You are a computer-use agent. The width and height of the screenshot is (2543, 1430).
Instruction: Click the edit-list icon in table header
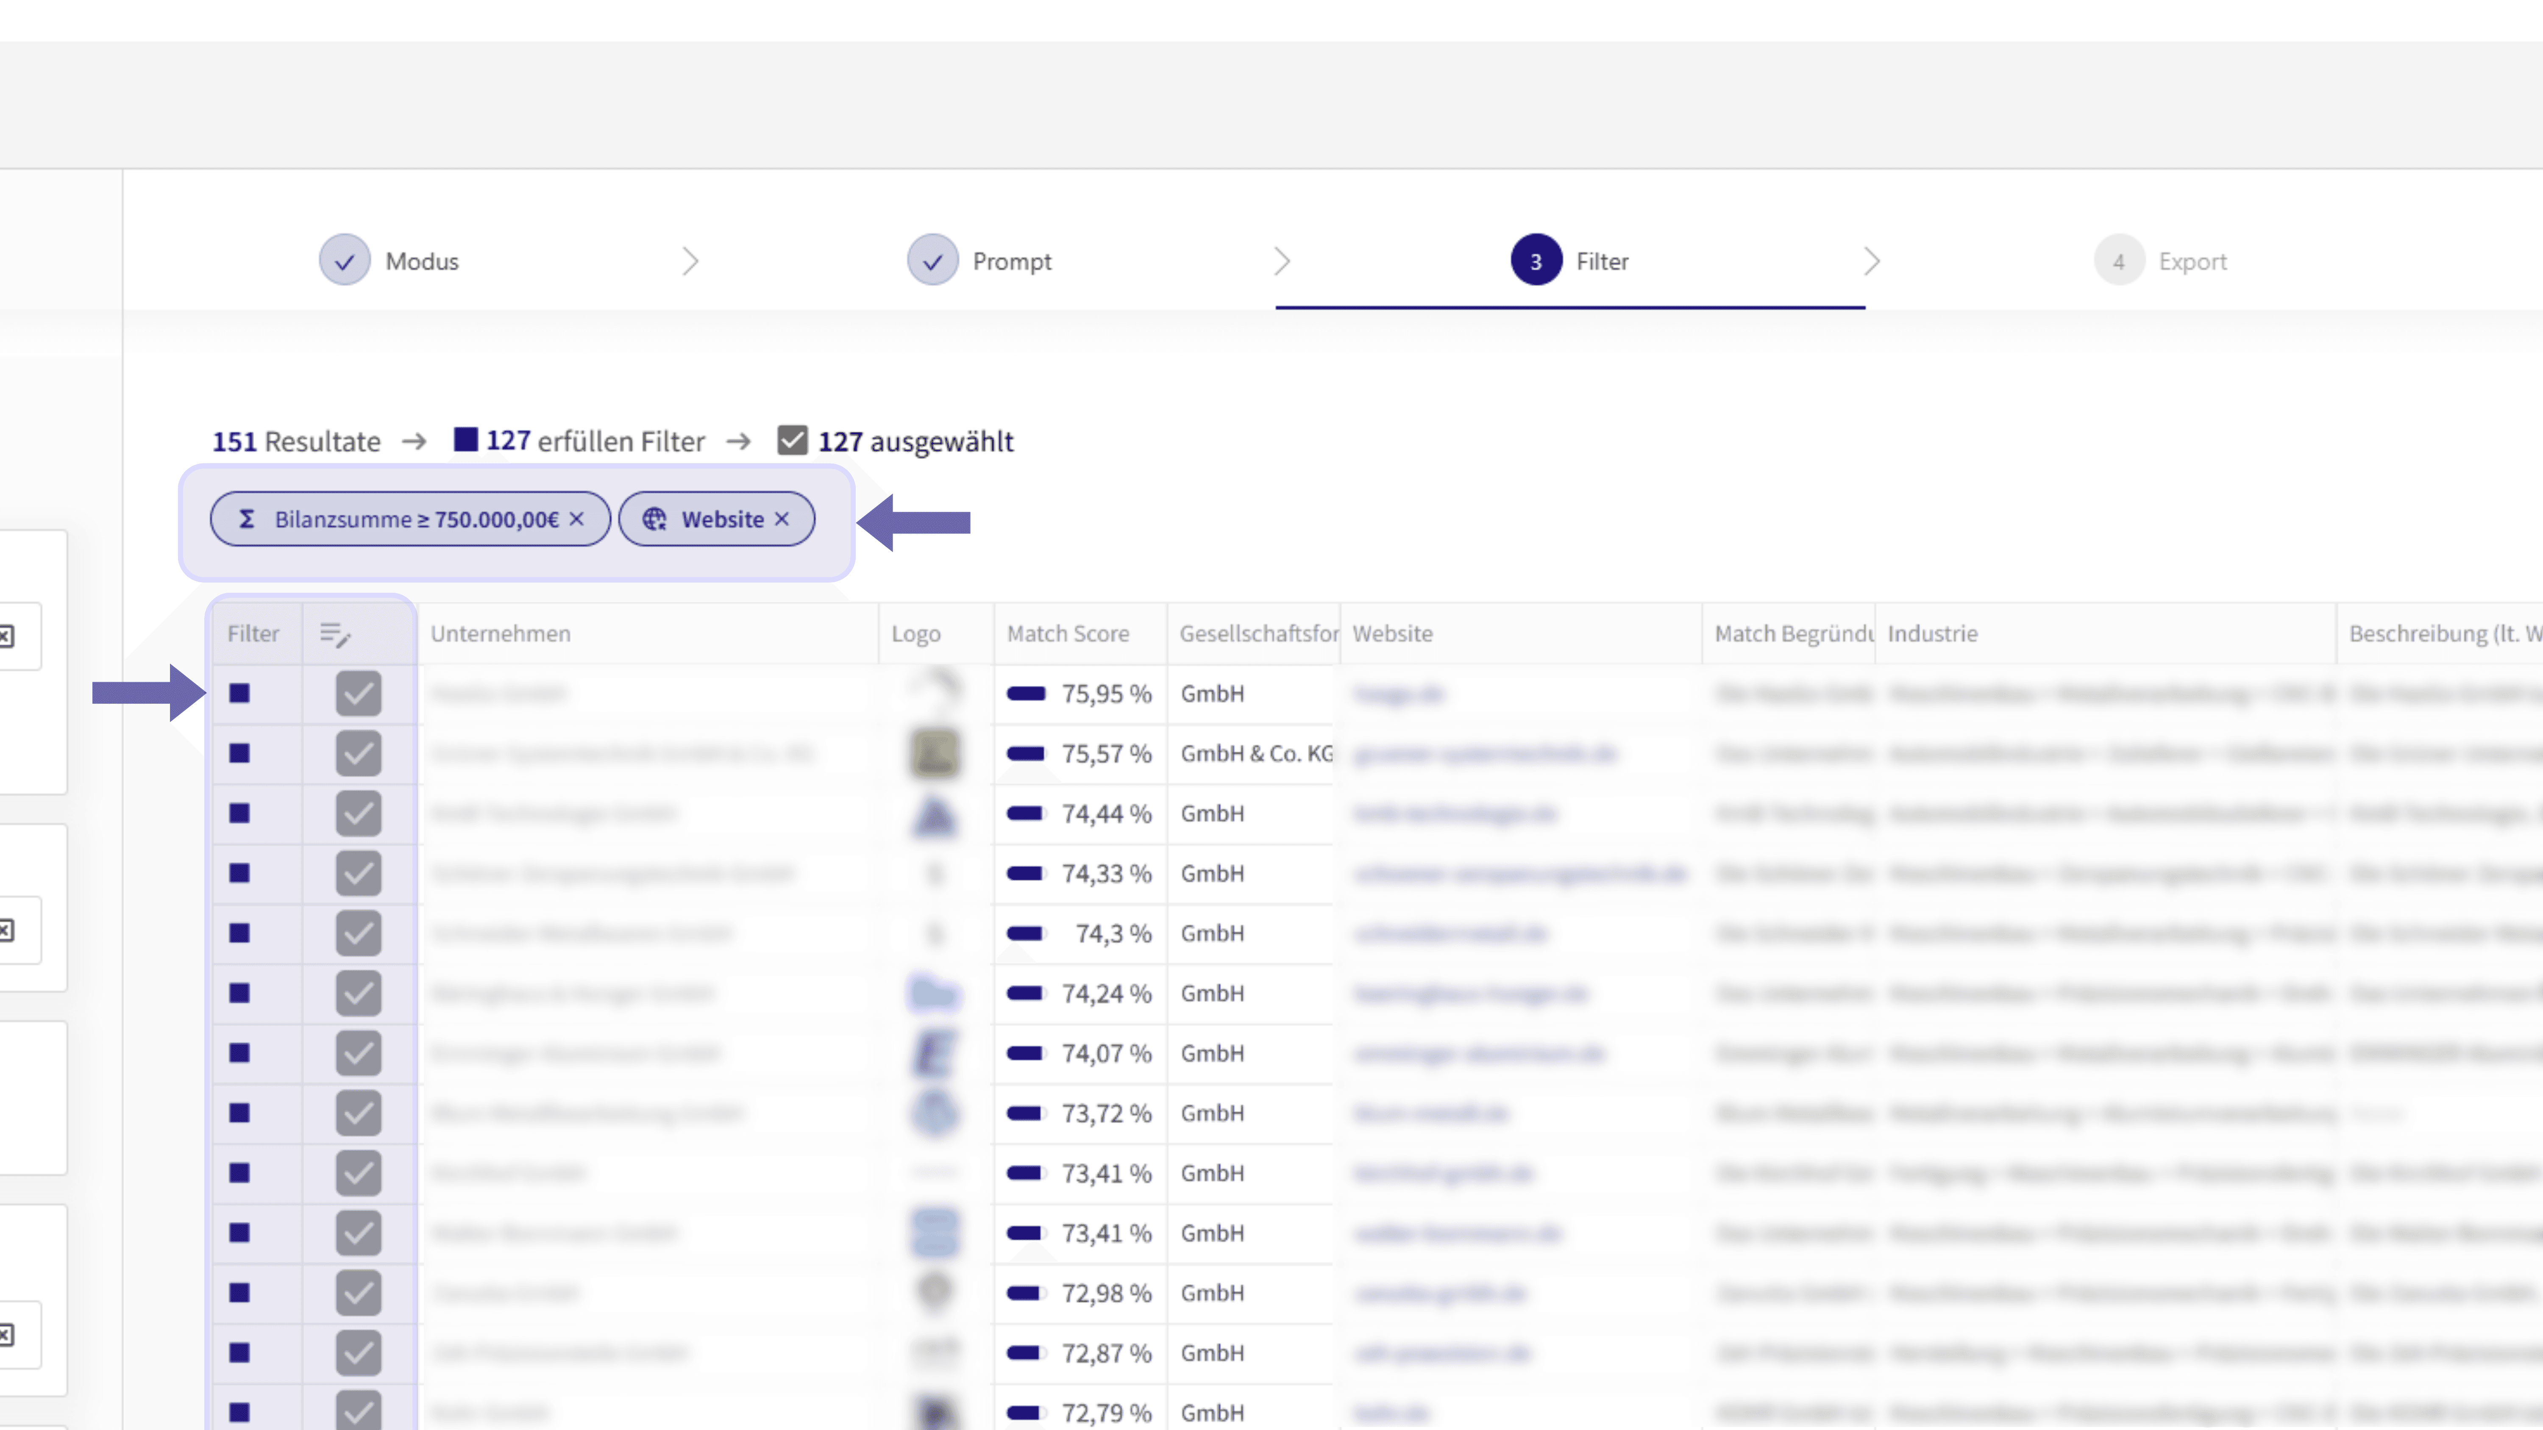(336, 635)
